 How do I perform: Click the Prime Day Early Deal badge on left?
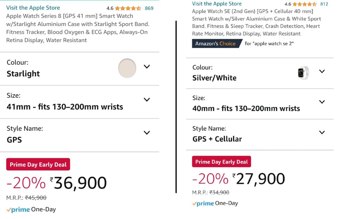tap(38, 164)
